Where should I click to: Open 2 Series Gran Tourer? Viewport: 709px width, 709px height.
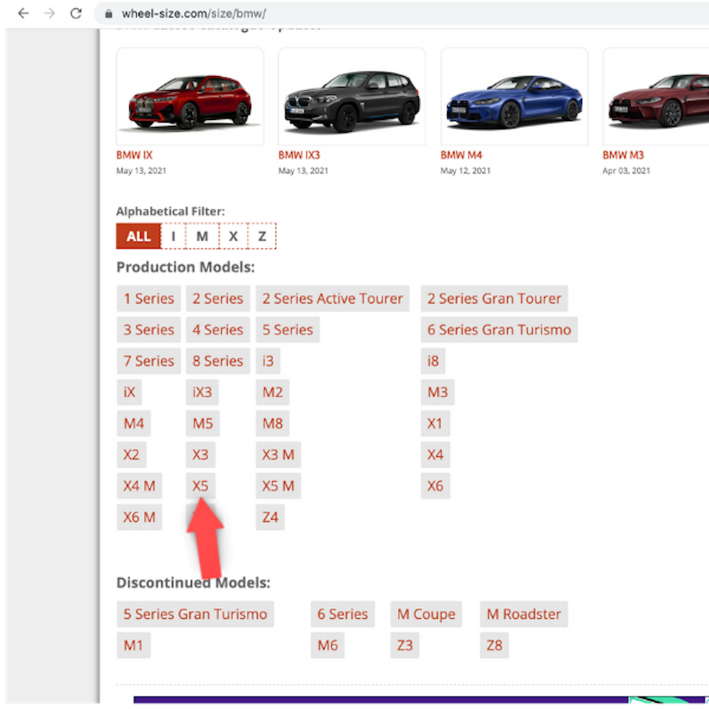point(495,299)
